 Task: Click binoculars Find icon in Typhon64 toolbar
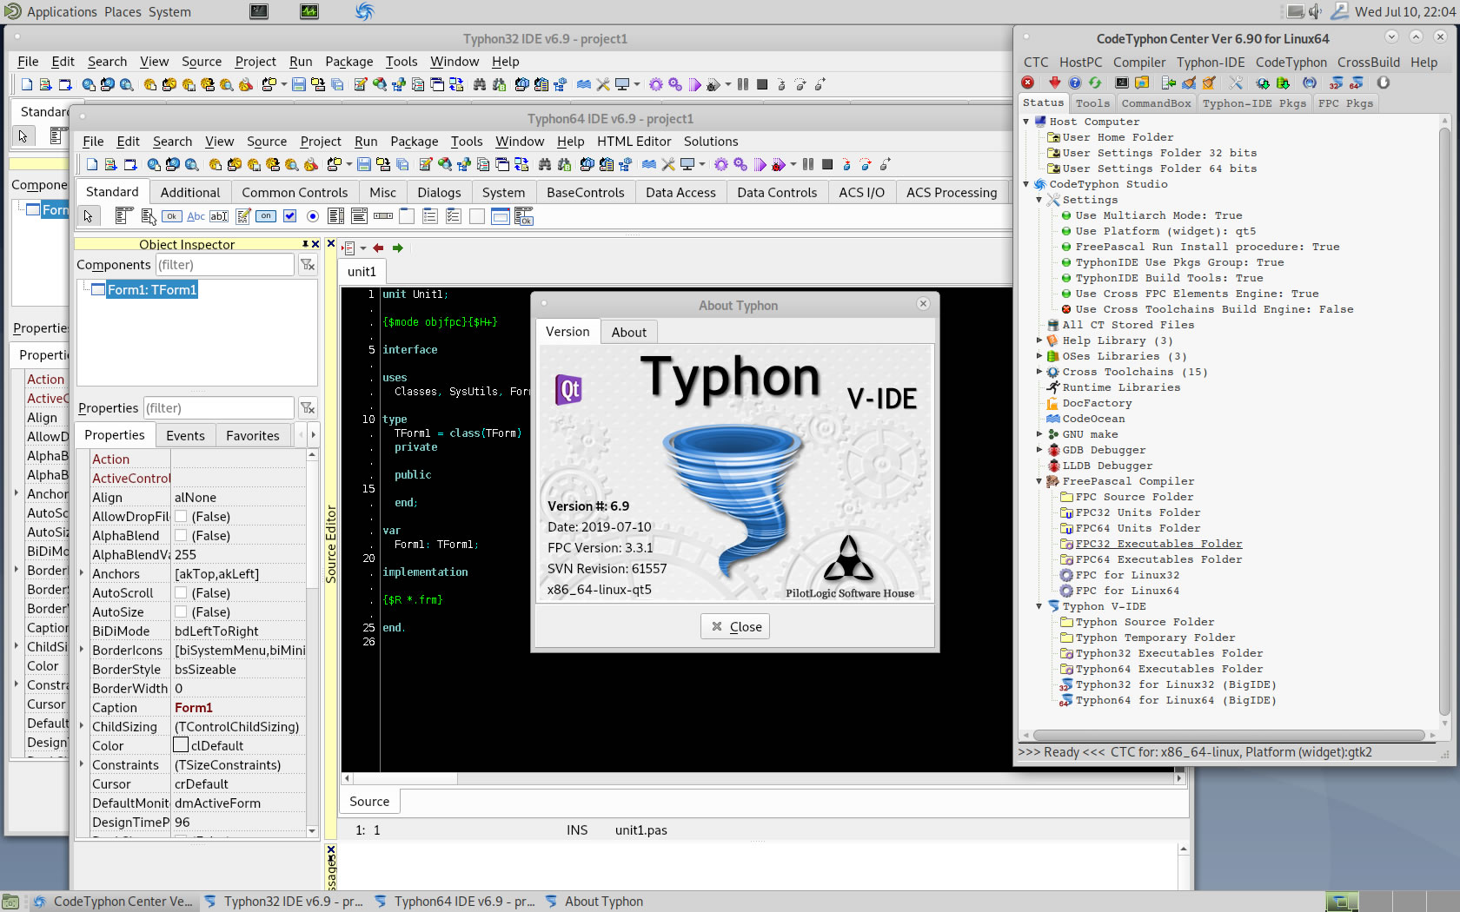pyautogui.click(x=545, y=164)
